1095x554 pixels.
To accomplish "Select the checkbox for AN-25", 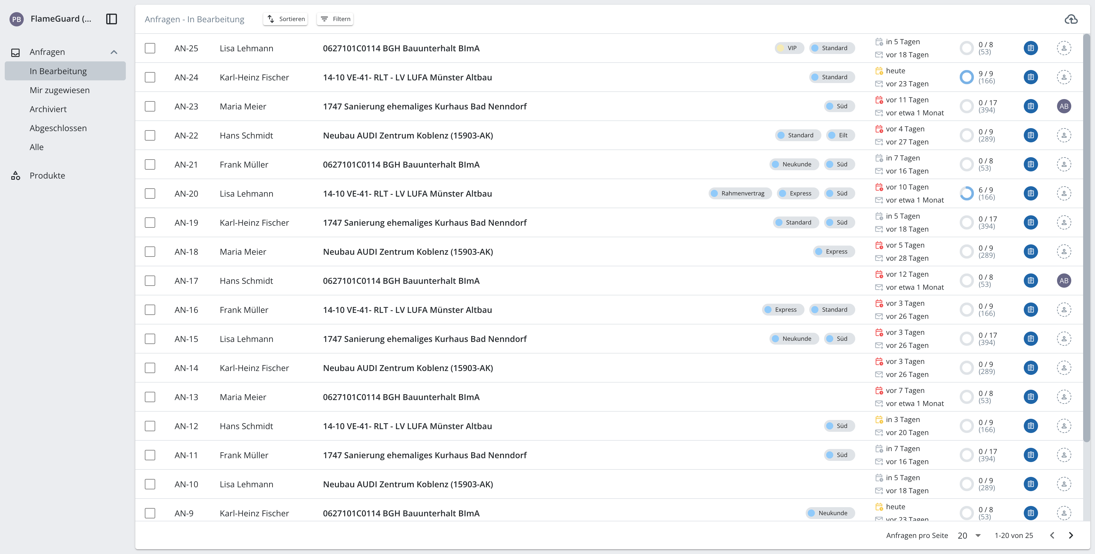I will tap(150, 48).
